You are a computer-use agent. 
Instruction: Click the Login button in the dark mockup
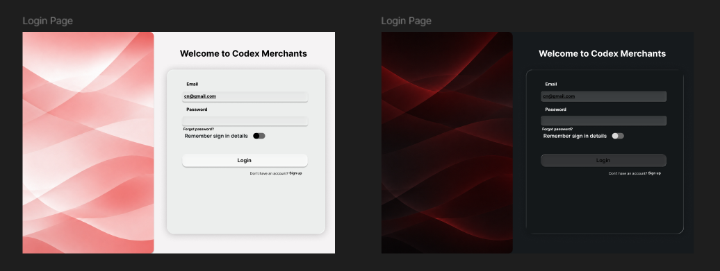[x=603, y=160]
